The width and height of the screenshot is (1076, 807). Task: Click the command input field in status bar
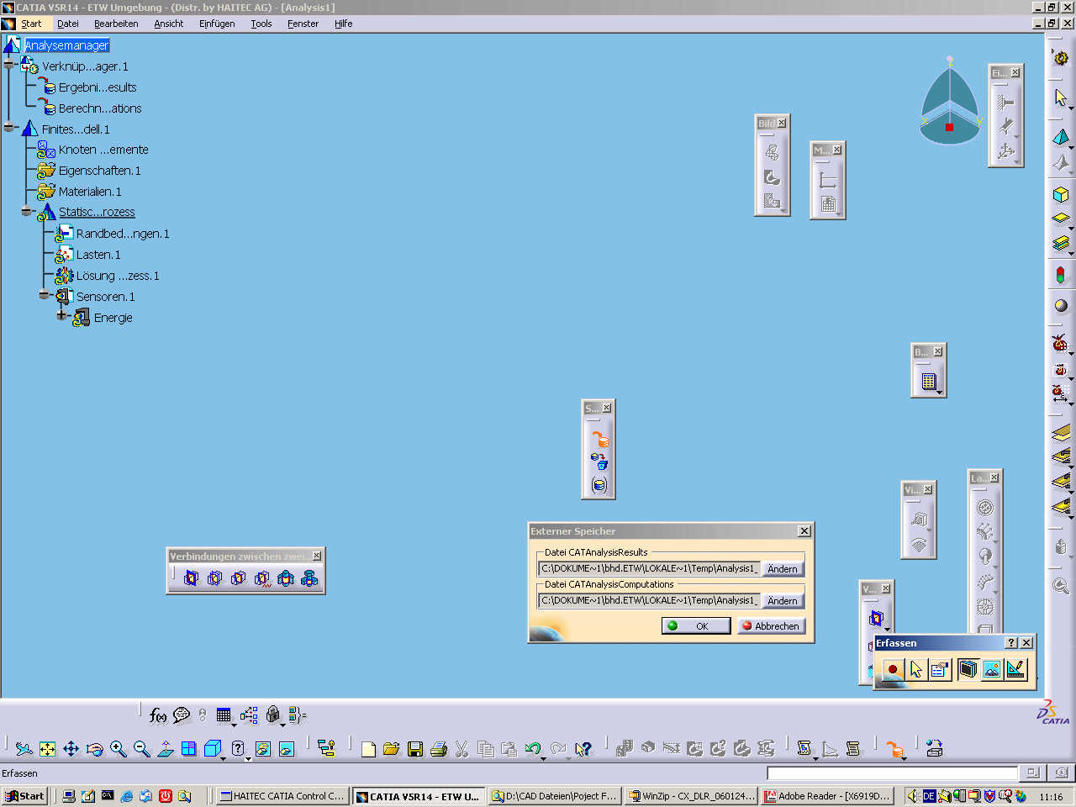892,773
